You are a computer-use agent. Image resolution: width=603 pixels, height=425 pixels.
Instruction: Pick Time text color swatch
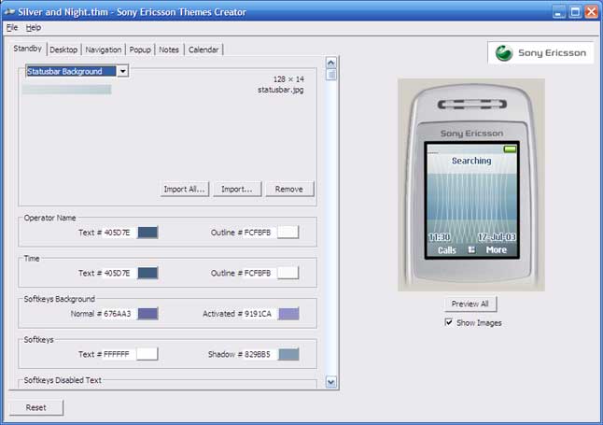click(147, 273)
